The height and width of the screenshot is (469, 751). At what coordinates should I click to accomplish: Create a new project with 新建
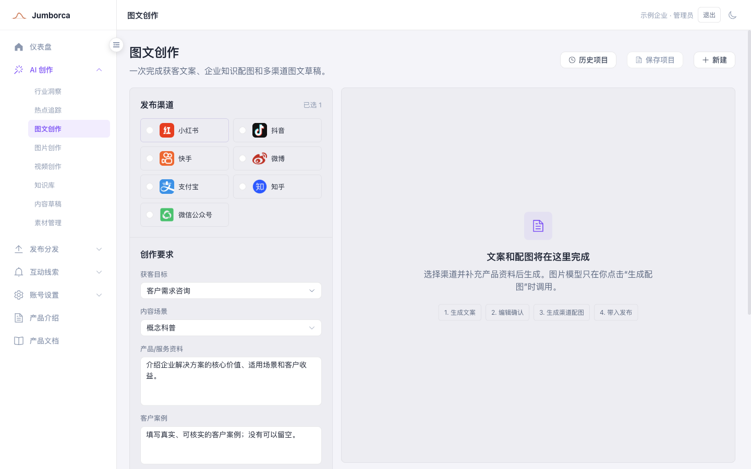[x=714, y=60]
